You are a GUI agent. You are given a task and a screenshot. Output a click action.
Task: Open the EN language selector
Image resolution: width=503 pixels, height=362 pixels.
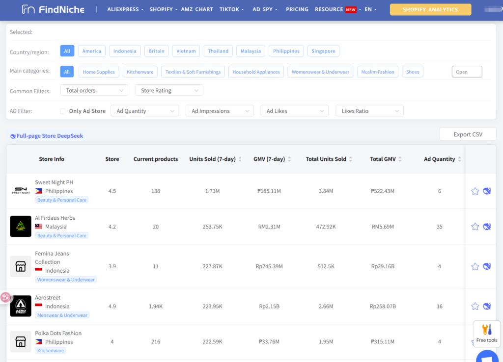tap(370, 9)
